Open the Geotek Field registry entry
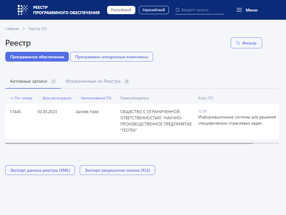 [87, 112]
